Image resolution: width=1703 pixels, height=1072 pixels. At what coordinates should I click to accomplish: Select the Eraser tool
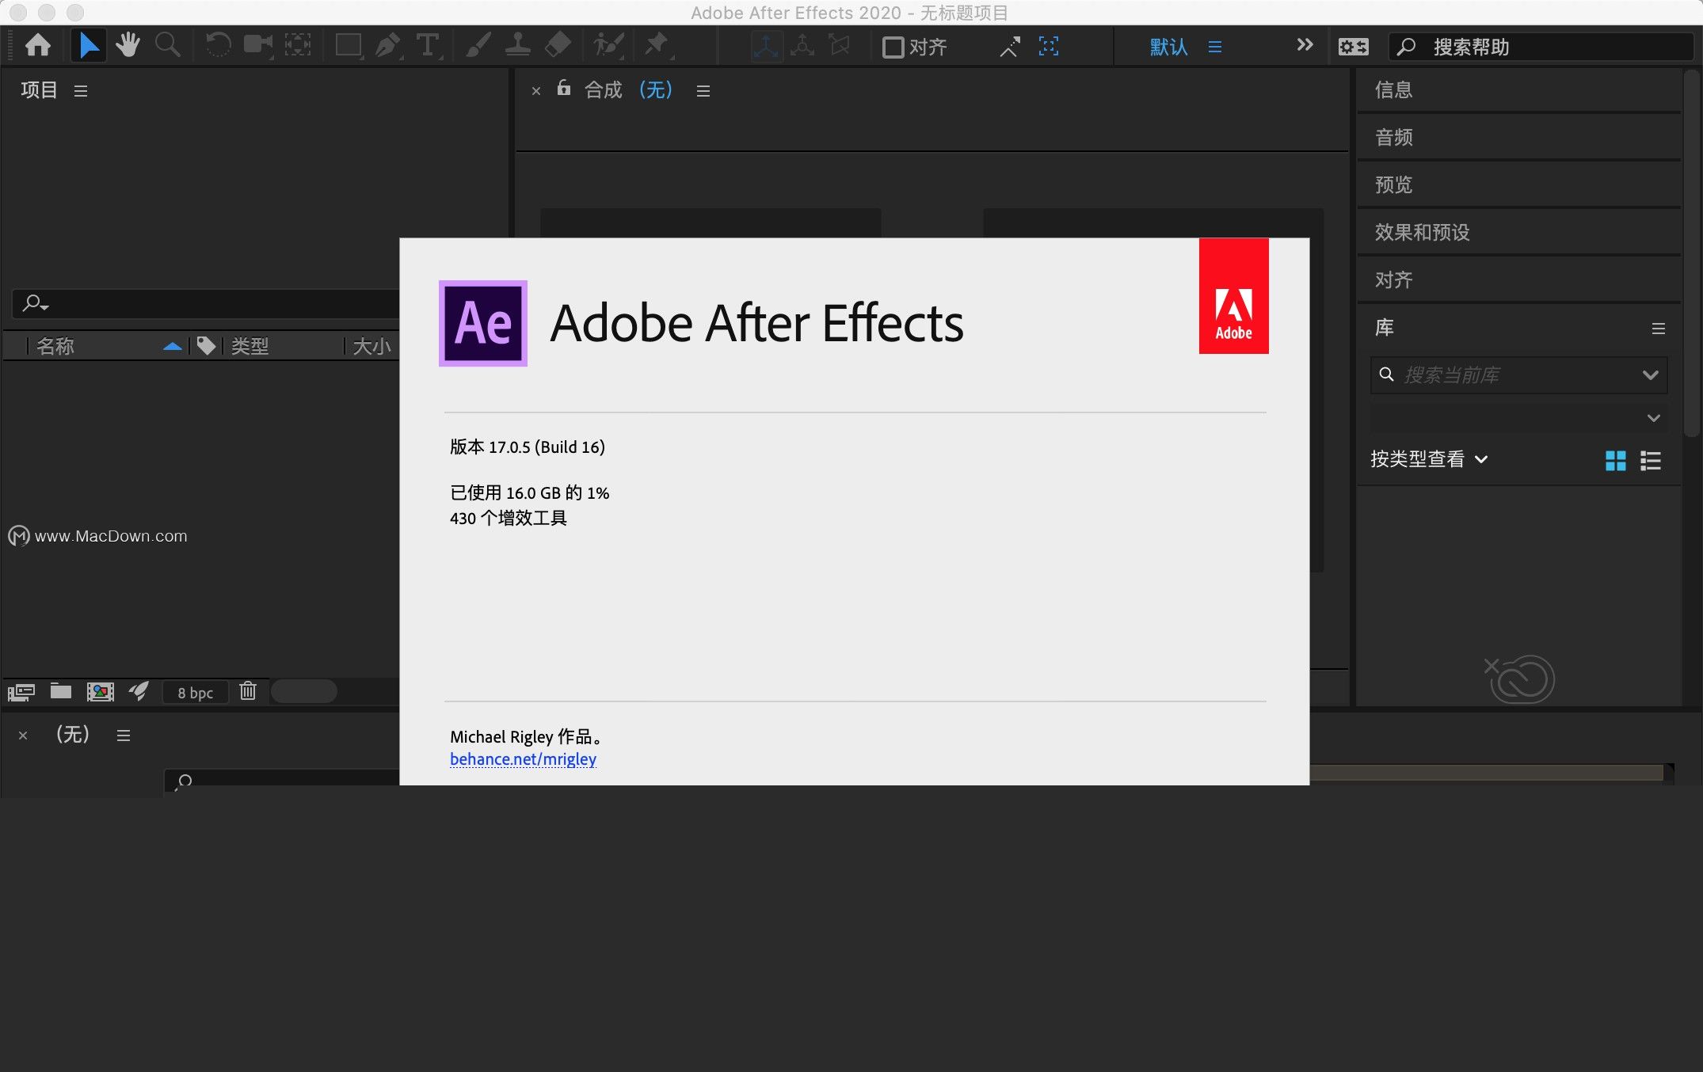[x=558, y=46]
